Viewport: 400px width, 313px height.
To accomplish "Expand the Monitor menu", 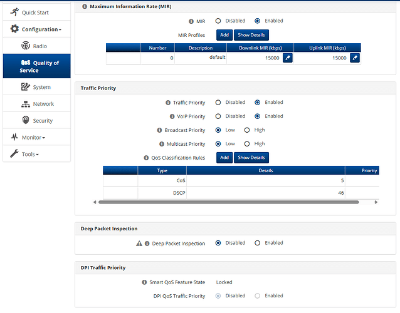I will click(x=37, y=137).
